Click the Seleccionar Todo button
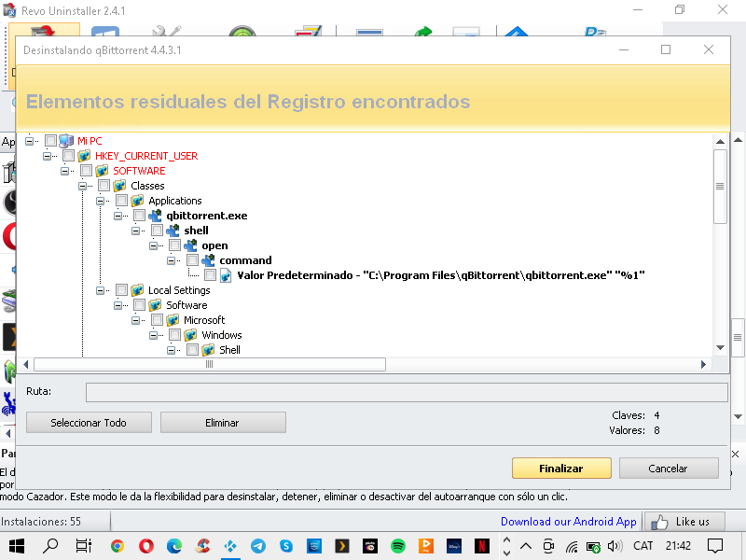Screen dimensions: 746x560 (x=89, y=423)
